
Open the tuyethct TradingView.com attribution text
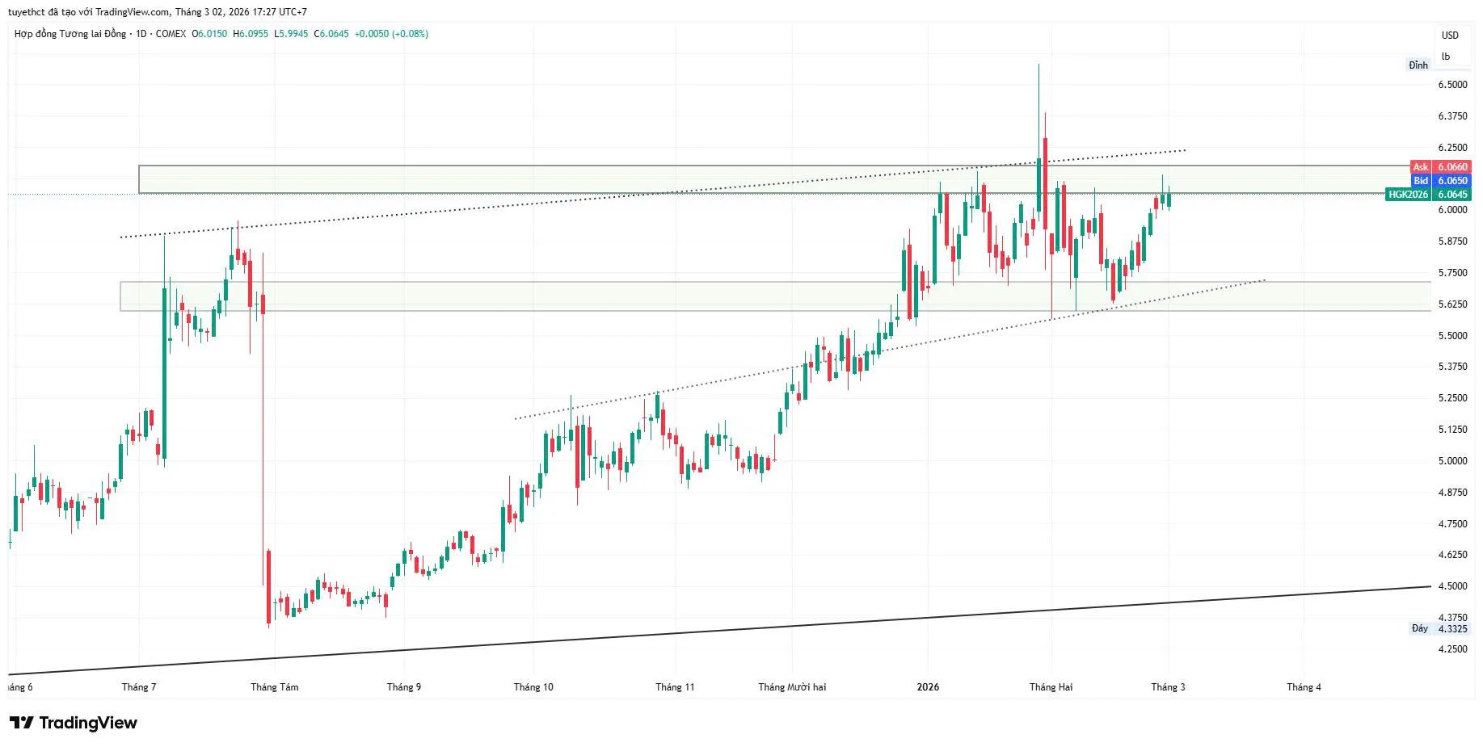click(x=158, y=12)
